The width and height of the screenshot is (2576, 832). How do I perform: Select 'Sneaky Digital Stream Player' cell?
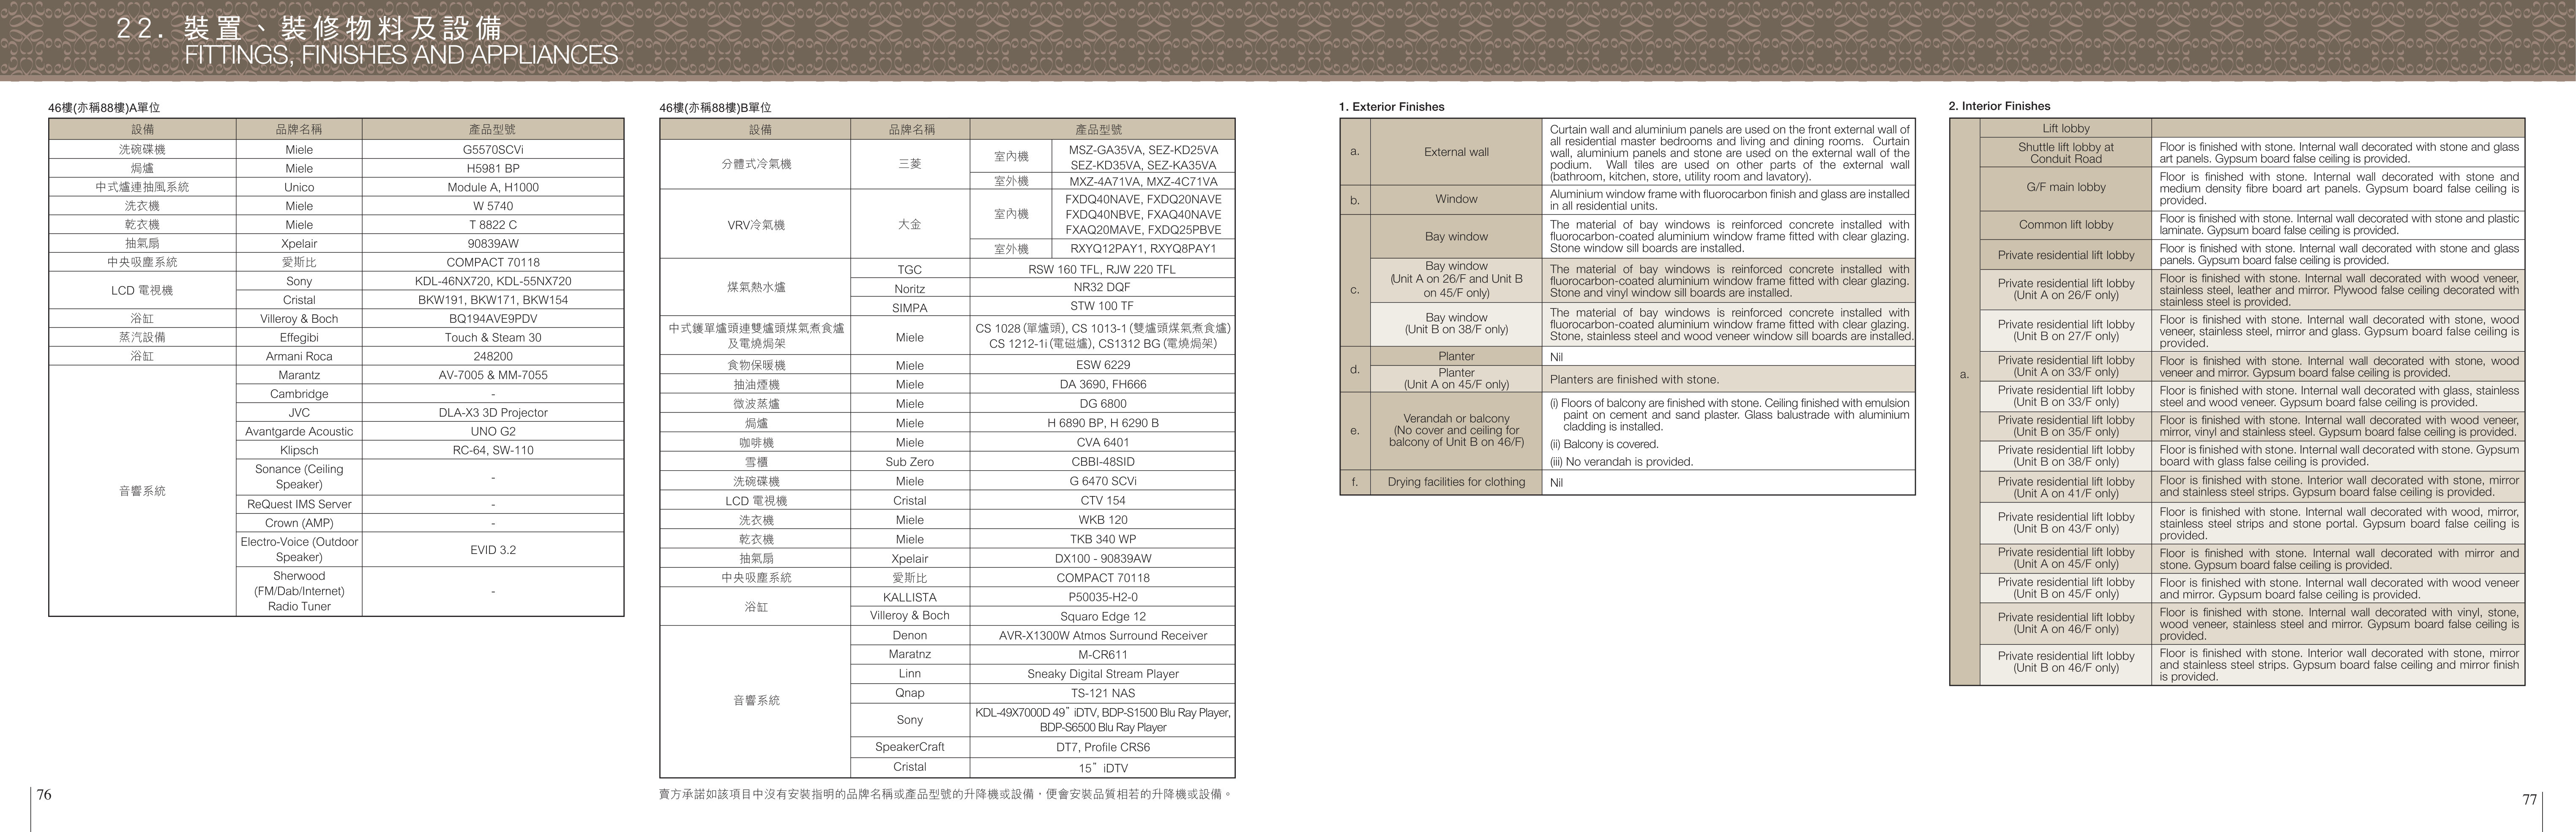(x=1102, y=674)
